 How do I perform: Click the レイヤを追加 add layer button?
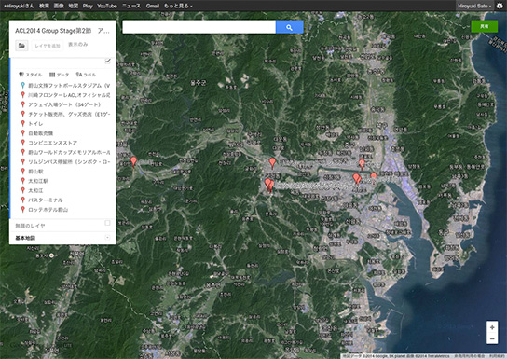[x=48, y=46]
